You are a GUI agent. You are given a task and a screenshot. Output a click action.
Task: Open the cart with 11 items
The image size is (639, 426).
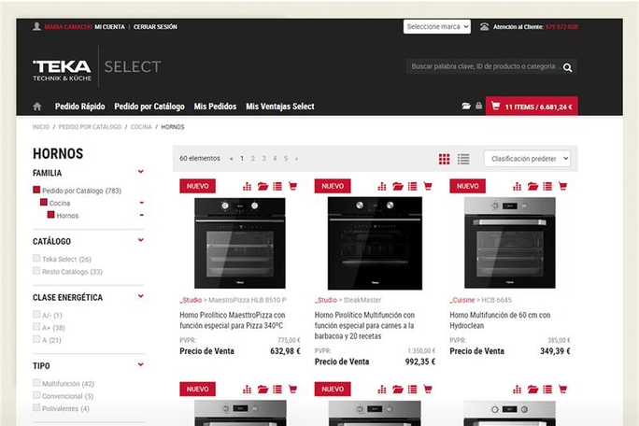pyautogui.click(x=532, y=106)
